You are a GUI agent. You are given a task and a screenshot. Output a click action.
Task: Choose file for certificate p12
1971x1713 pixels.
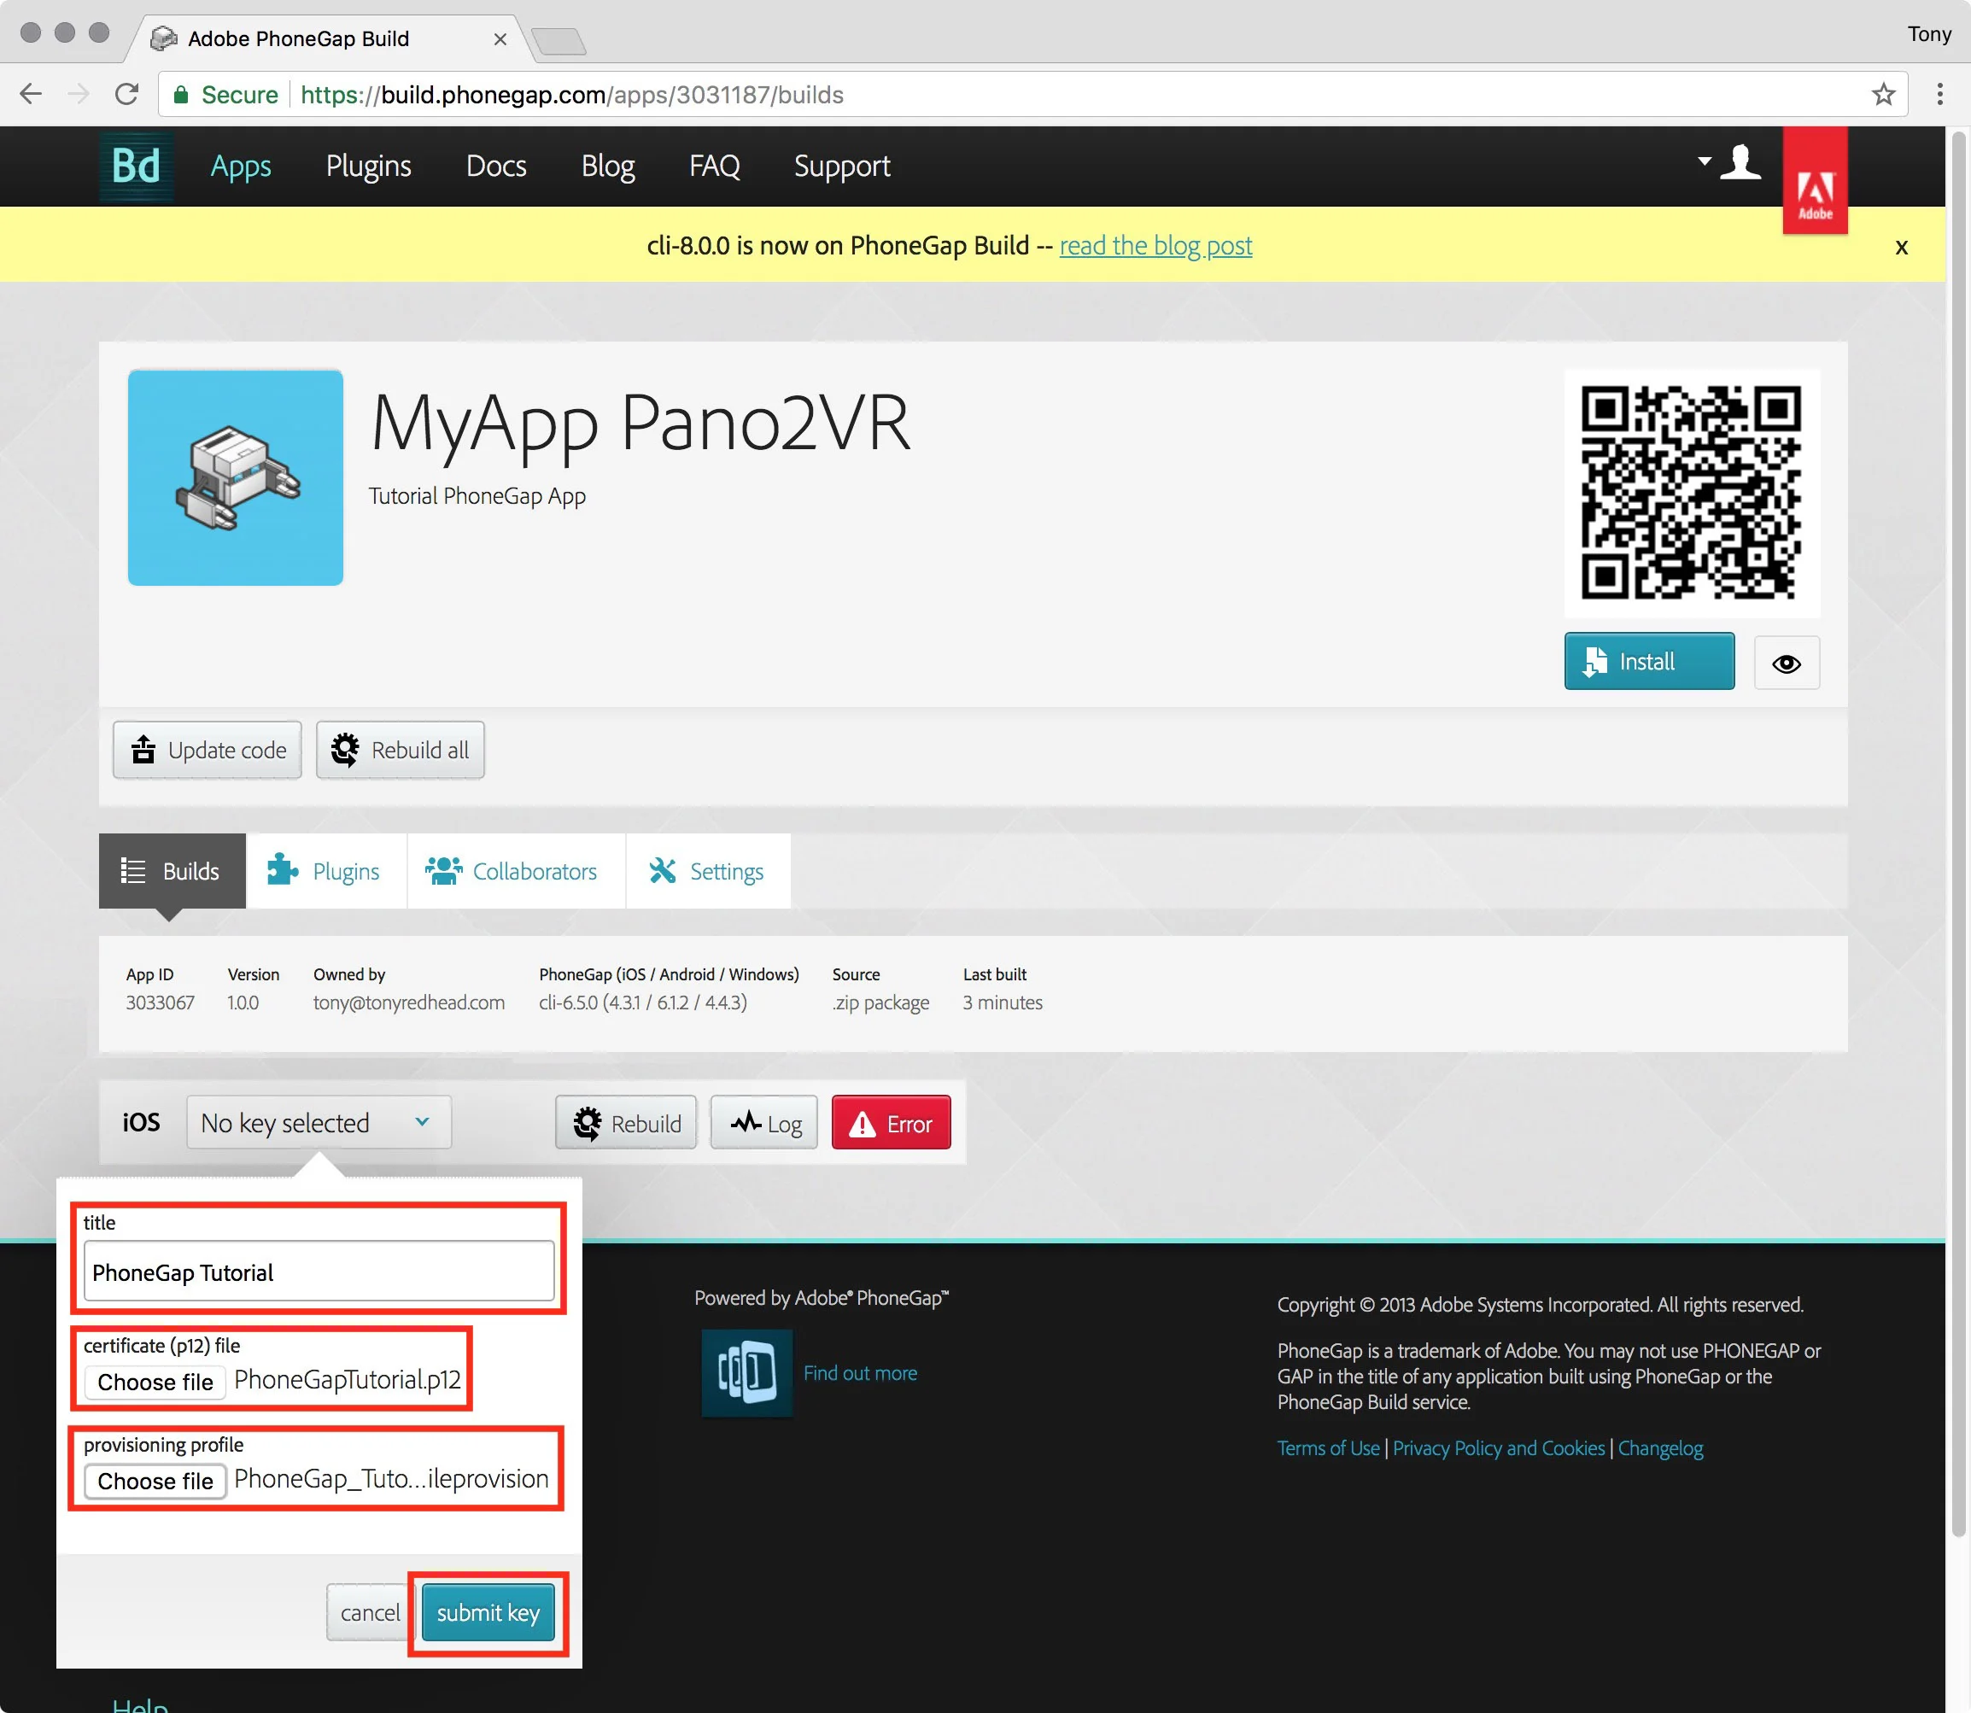[155, 1383]
